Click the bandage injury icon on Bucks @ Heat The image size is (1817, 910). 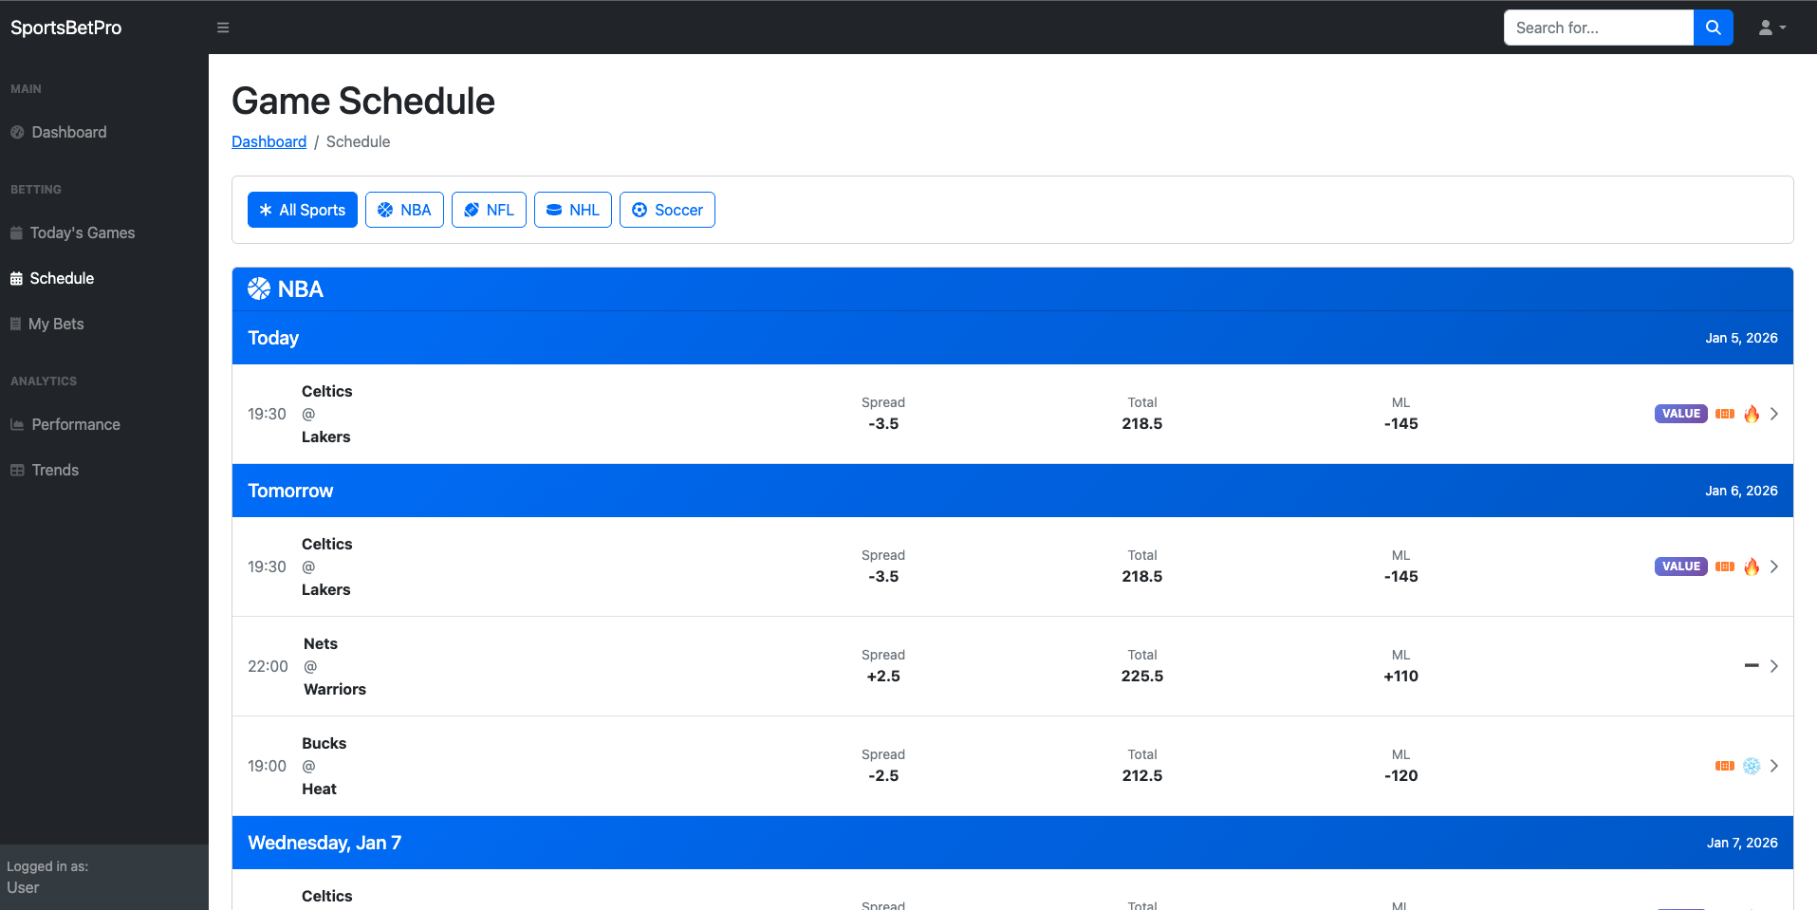pyautogui.click(x=1724, y=766)
